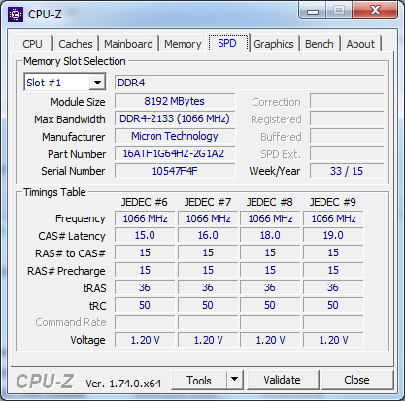Click JEDEC #6 RAS# to CAS# value
The image size is (405, 401).
pos(145,252)
